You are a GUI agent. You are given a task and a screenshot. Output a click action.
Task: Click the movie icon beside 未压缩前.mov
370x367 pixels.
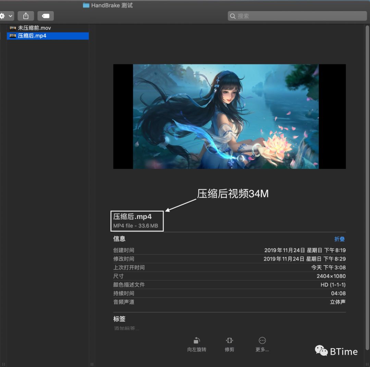click(x=13, y=28)
